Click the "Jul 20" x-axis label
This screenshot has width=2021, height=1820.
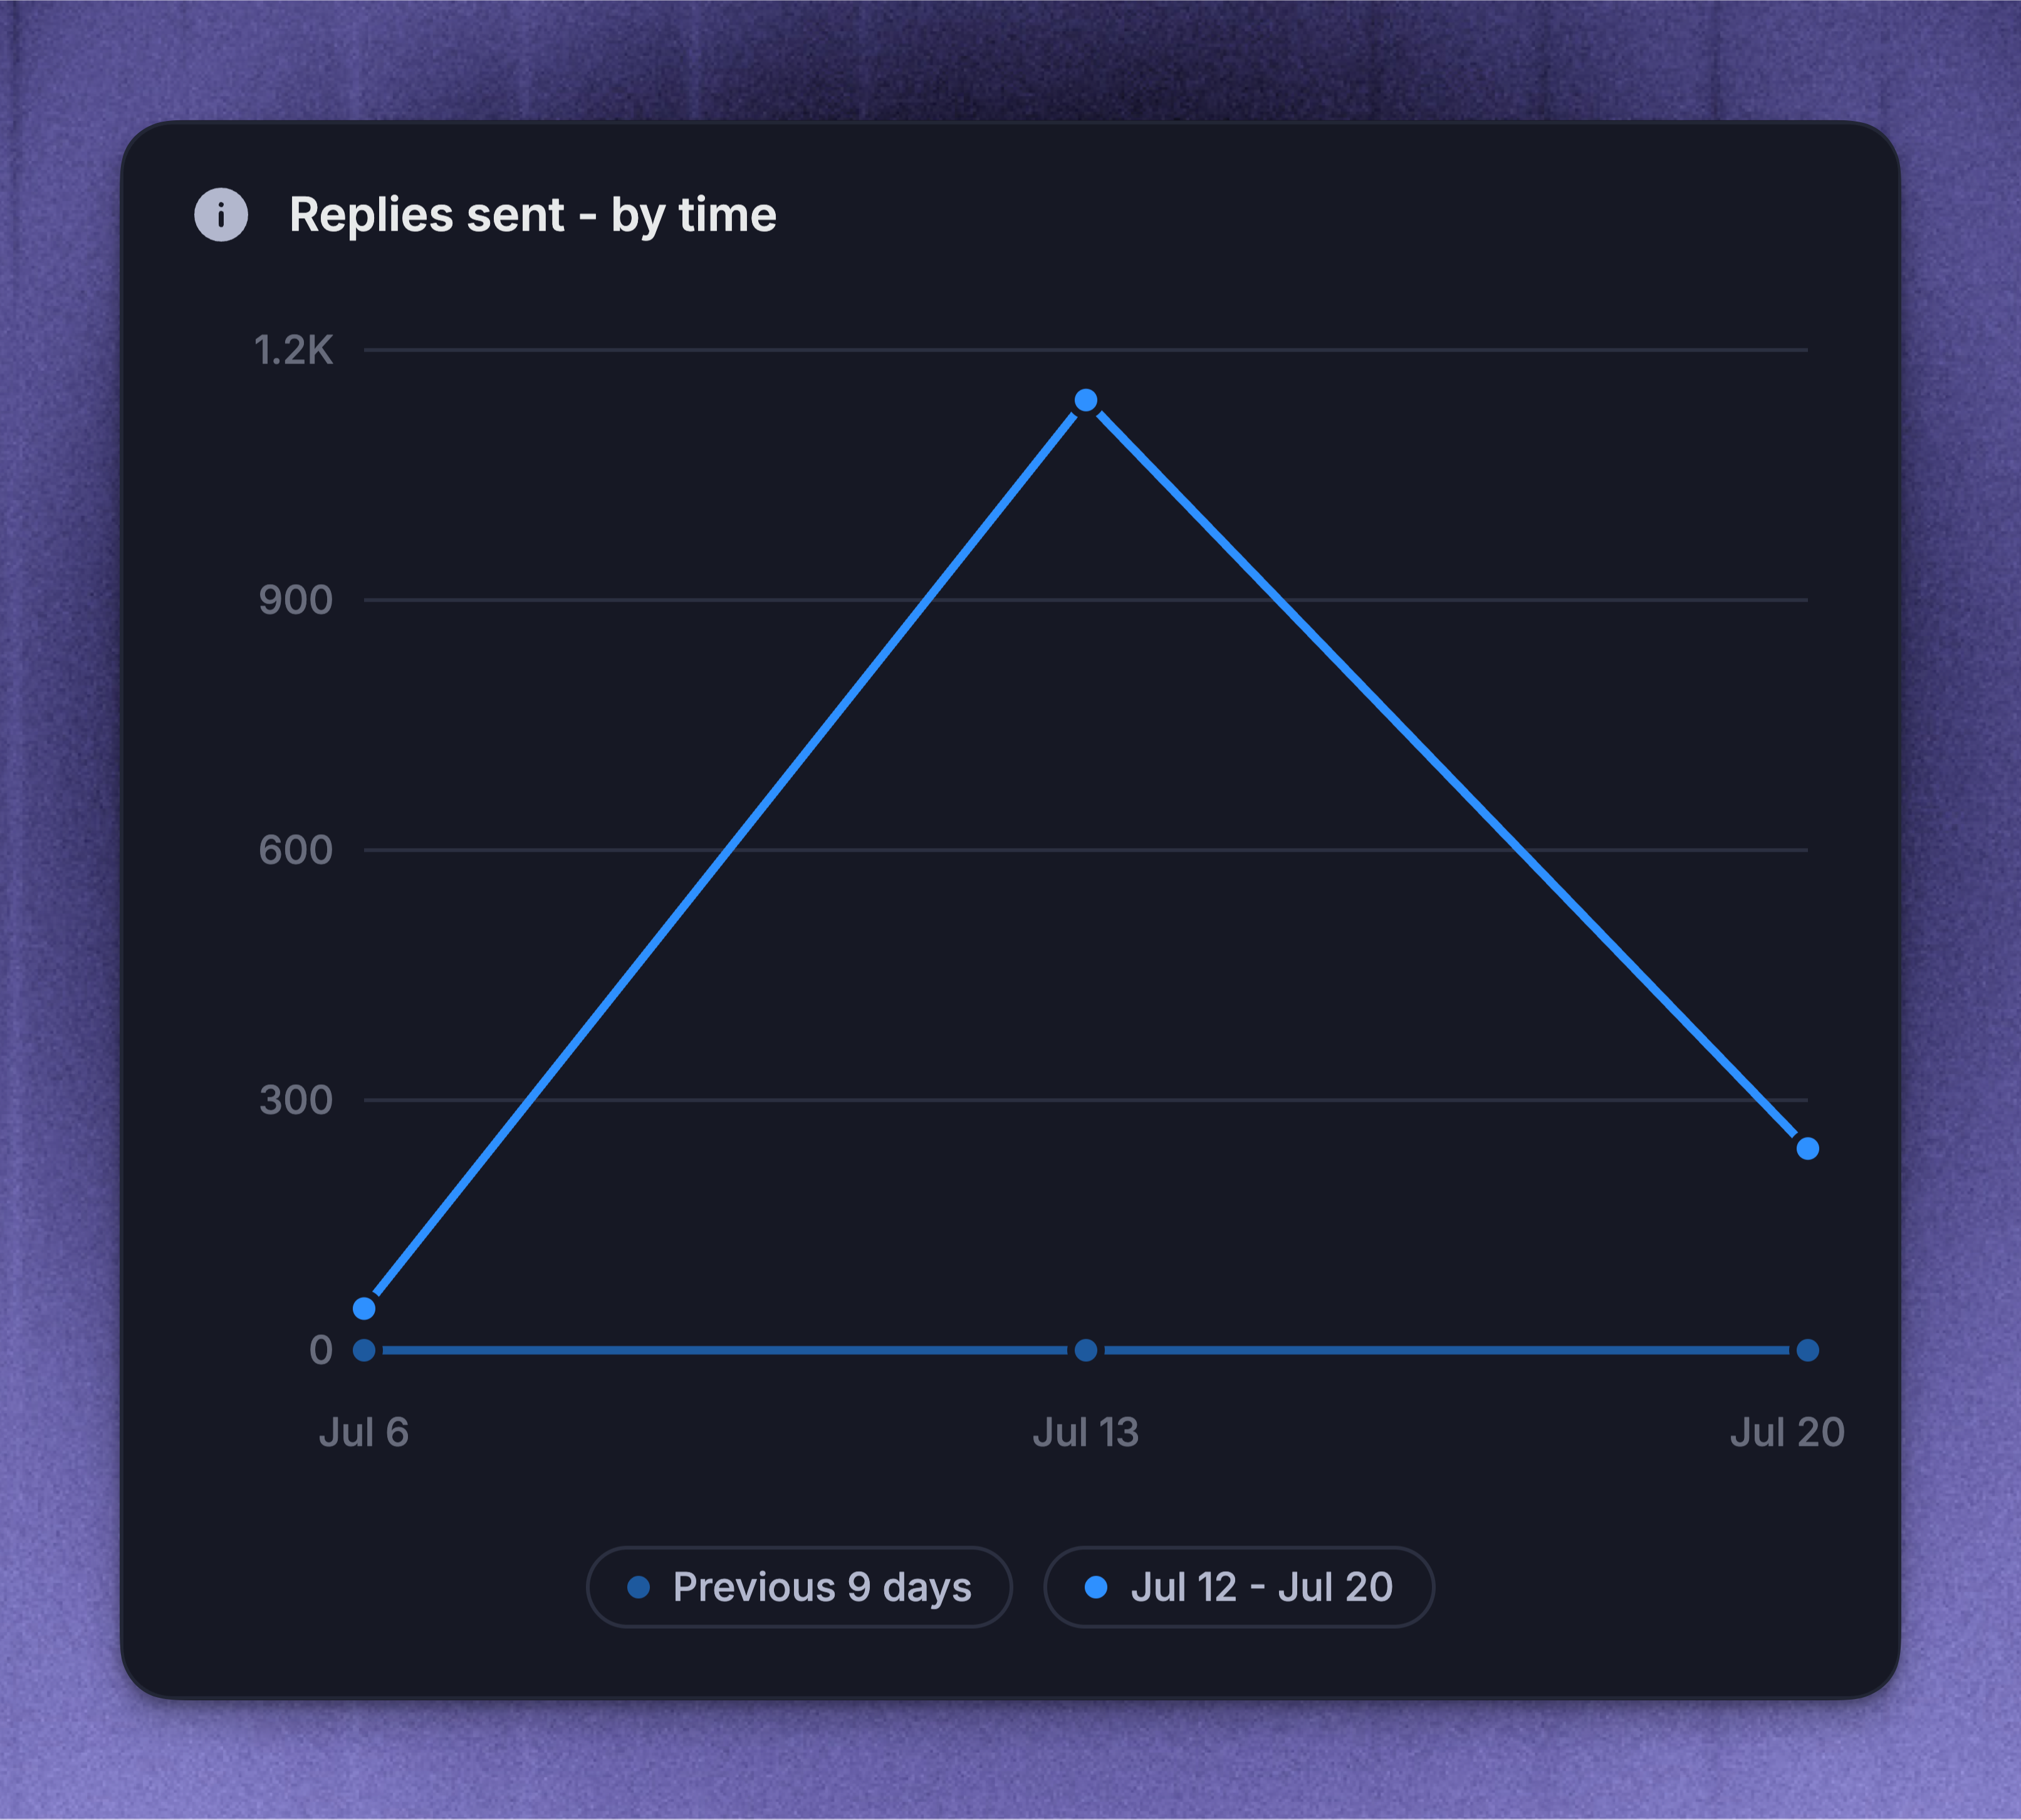(x=1787, y=1432)
